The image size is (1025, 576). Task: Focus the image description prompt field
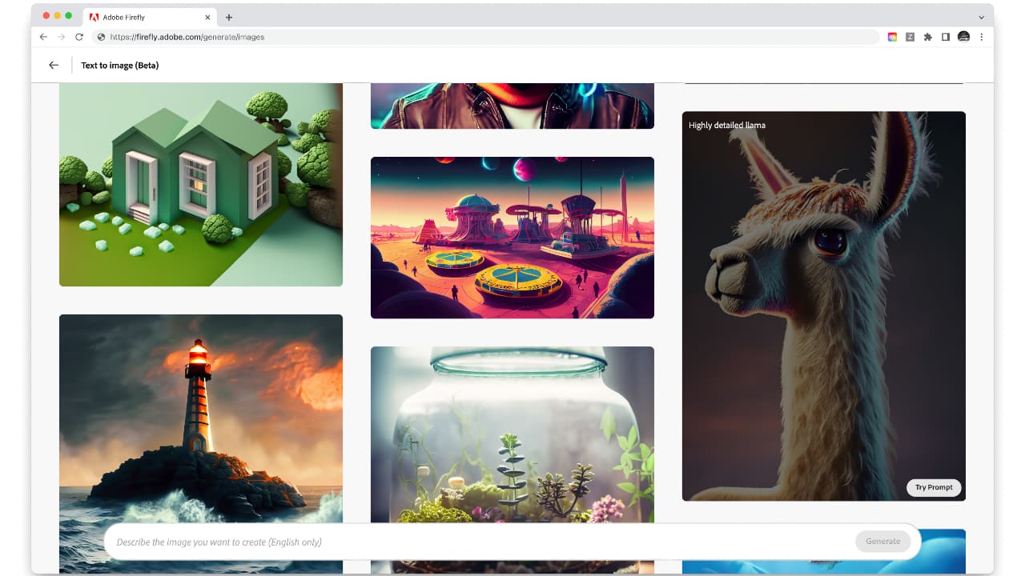[480, 542]
